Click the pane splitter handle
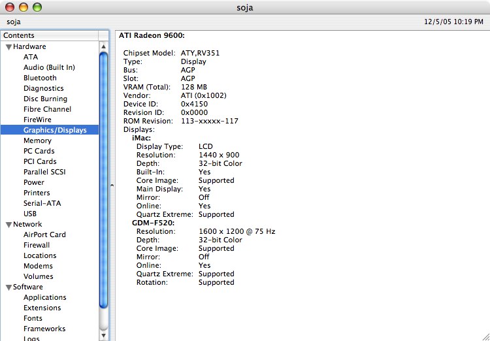The height and width of the screenshot is (341, 490). tap(112, 186)
